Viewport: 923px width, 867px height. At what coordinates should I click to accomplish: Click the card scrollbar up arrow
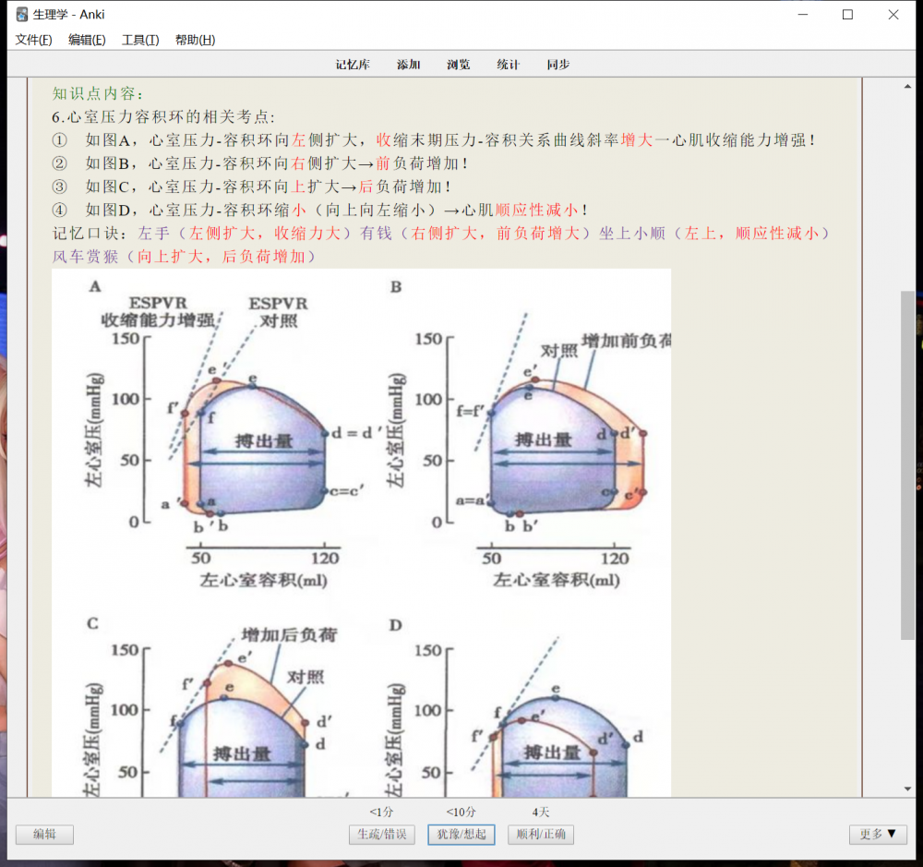(907, 87)
